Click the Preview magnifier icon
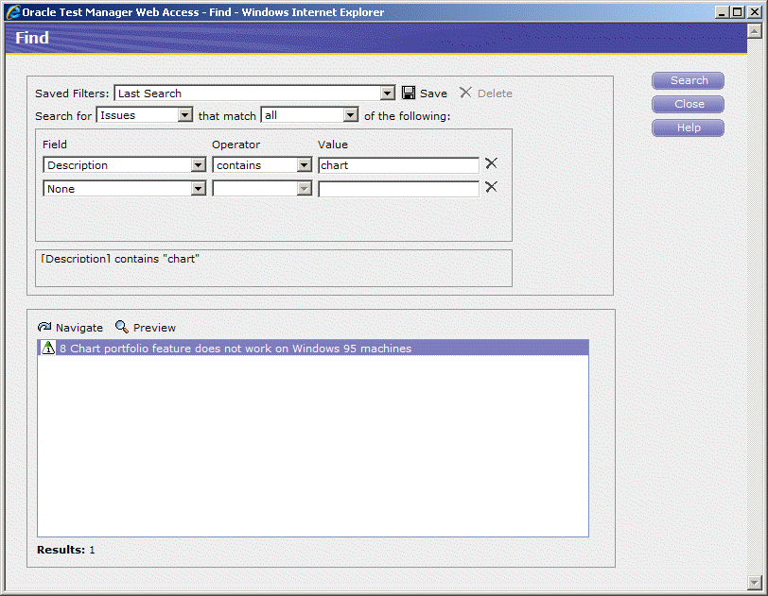Image resolution: width=768 pixels, height=596 pixels. click(121, 327)
